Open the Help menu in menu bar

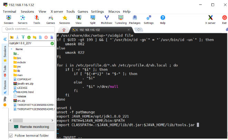[x=127, y=11]
